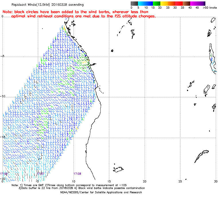Click the long narrow lake outline near 27E, 17S
Screen dimensions: 218x197
[x=202, y=156]
